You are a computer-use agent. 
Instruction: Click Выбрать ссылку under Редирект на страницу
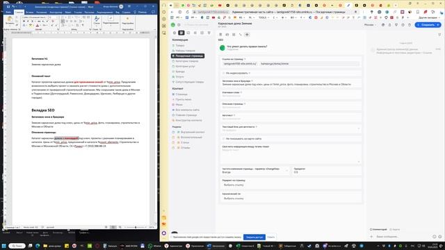tap(234, 185)
